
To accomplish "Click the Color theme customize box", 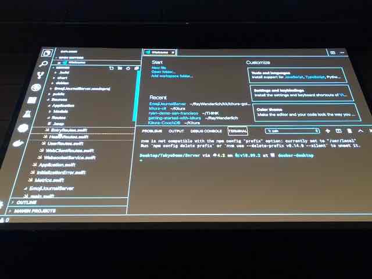I will tap(306, 112).
